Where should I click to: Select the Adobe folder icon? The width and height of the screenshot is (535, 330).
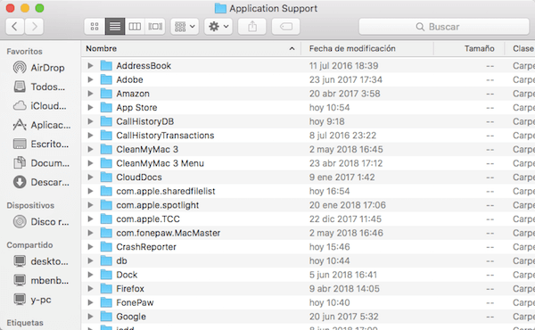(106, 79)
